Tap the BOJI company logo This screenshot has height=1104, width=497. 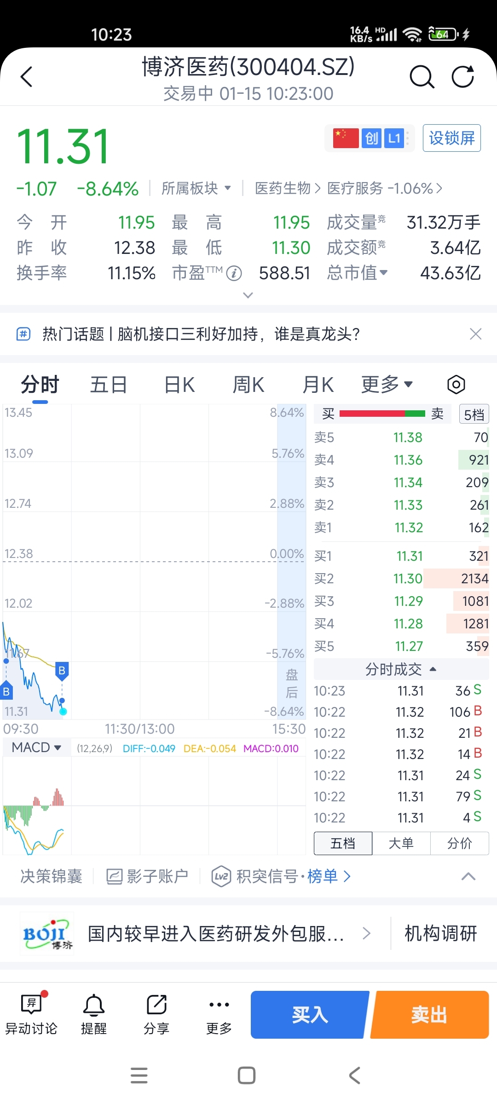point(47,933)
